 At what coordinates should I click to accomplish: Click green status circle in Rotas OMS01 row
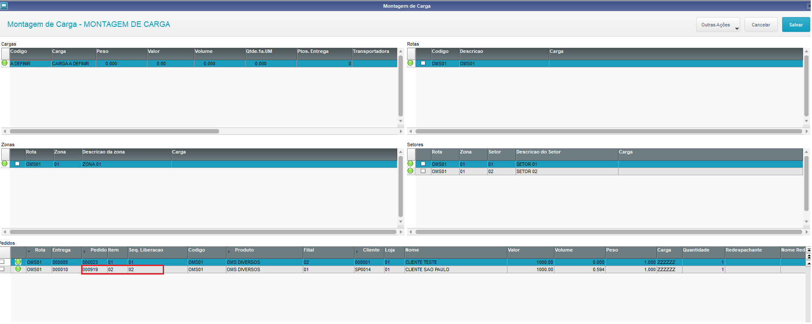(x=410, y=63)
